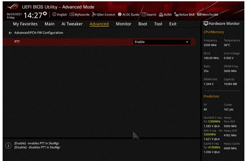Click the info icon in help area
247x161 pixels.
[x=8, y=145]
